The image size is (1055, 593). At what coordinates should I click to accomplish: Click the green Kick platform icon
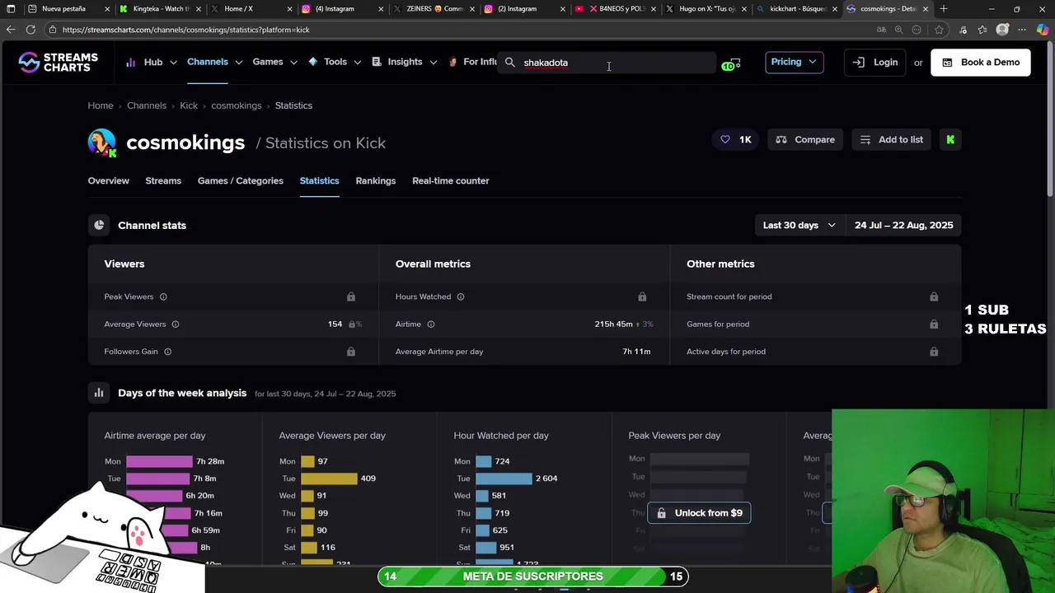[950, 140]
